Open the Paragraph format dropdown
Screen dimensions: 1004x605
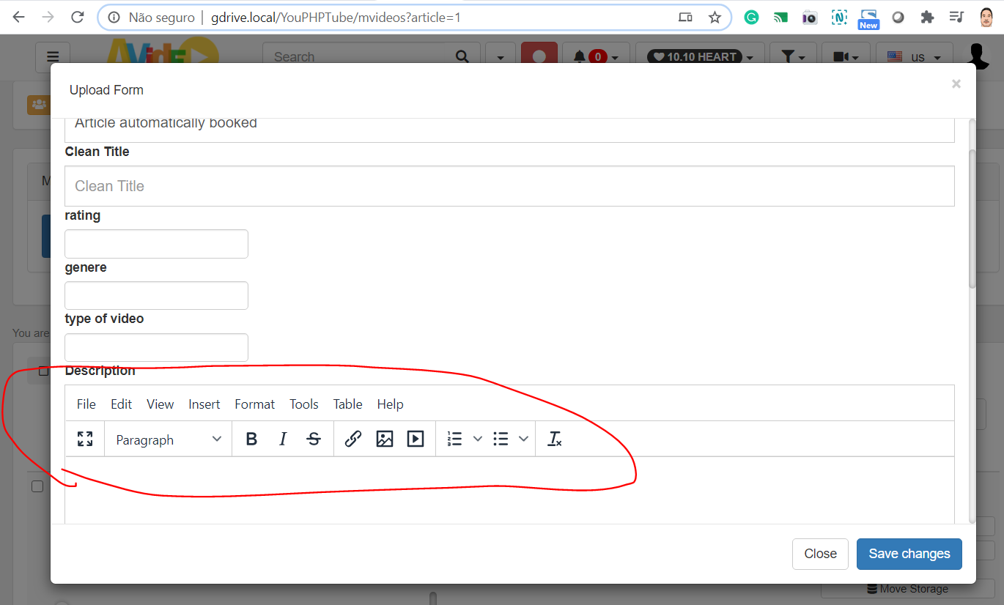[169, 439]
